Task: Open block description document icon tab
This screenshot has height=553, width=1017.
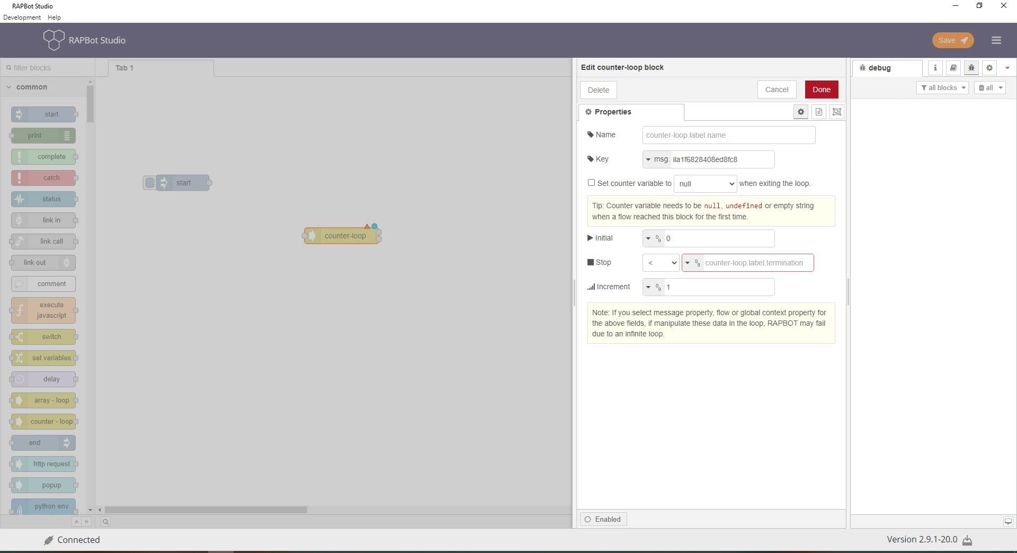Action: coord(818,112)
